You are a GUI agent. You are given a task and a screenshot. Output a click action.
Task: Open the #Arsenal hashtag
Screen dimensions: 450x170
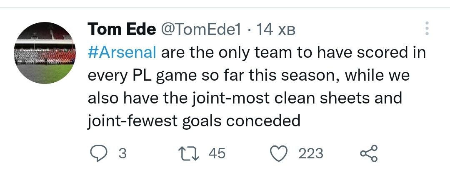(122, 53)
